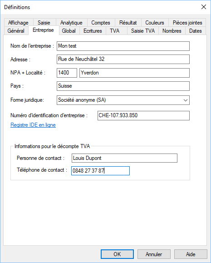This screenshot has width=211, height=263.
Task: Open help with the Aide button
Action: [191, 254]
